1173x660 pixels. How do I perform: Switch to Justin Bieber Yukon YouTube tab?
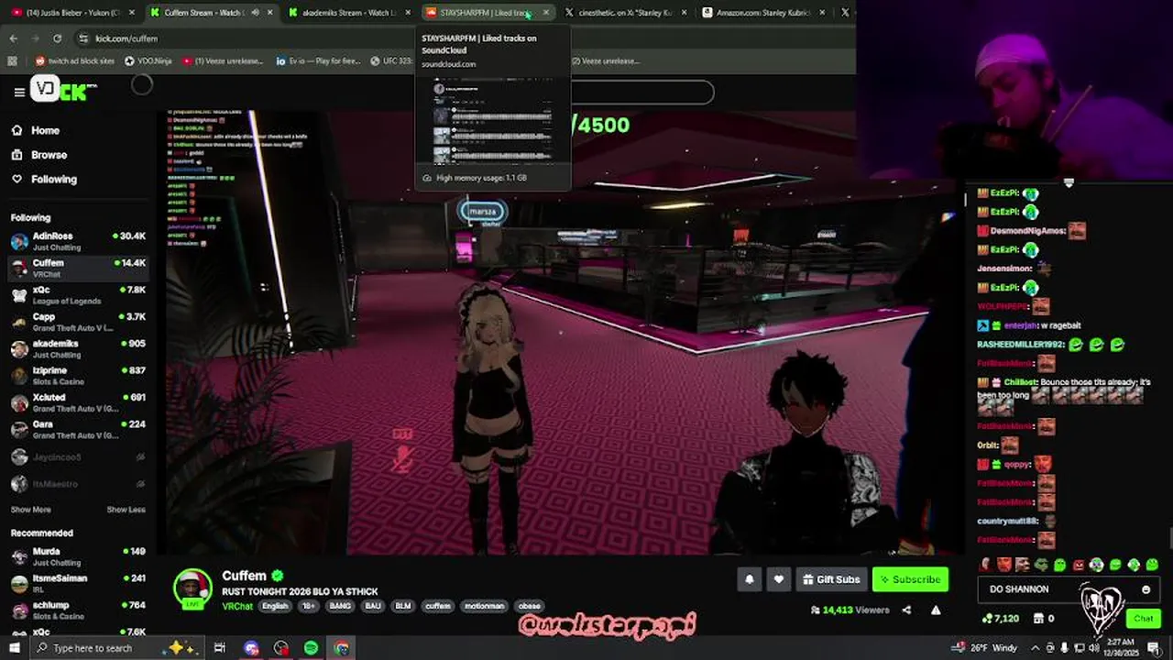click(x=71, y=13)
